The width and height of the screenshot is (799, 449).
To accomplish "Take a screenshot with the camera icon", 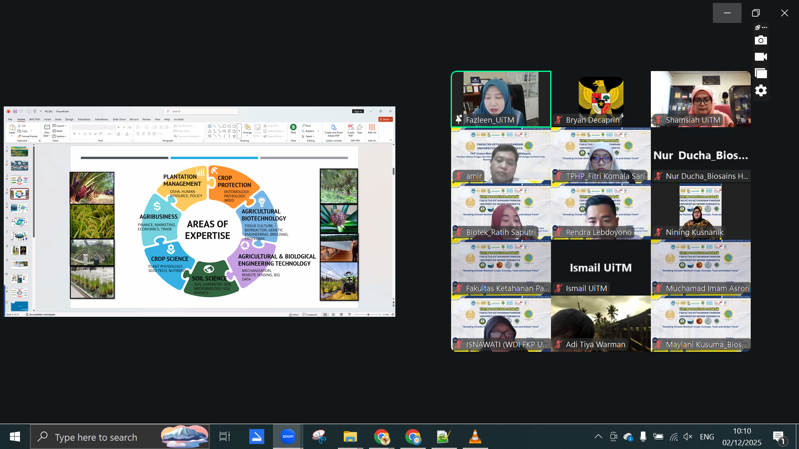I will point(761,40).
